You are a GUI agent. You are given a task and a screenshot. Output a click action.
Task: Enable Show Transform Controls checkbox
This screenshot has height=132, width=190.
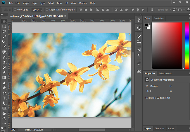coord(47,10)
